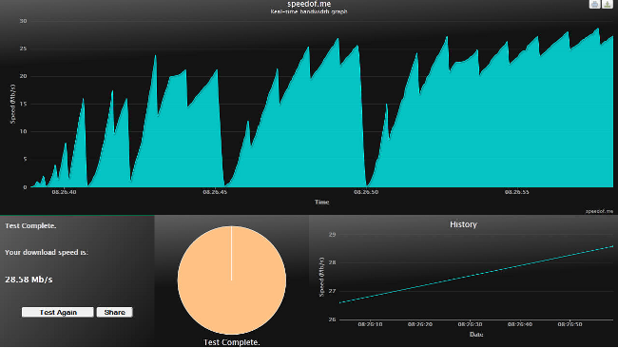The image size is (618, 348).
Task: Click the 29 value on History axis
Action: point(332,235)
